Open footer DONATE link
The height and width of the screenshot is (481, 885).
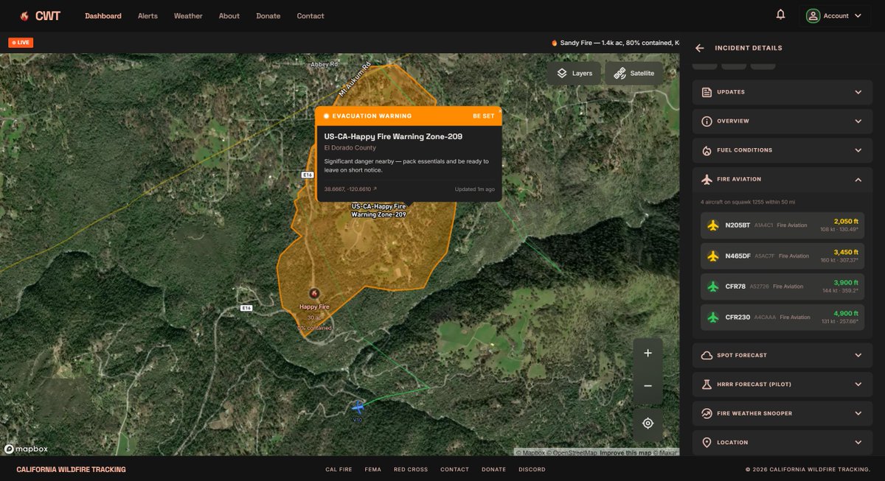(x=493, y=469)
